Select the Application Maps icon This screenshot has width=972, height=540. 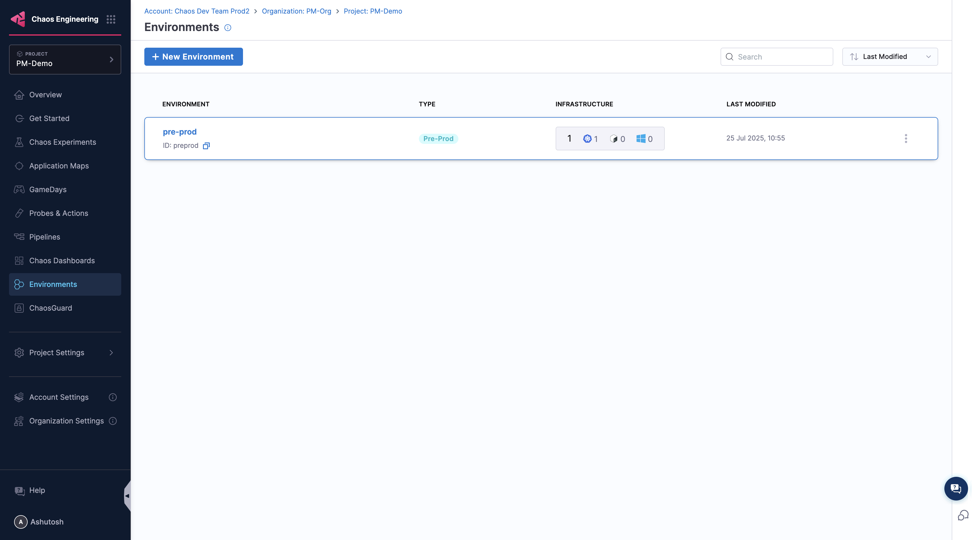coord(19,166)
